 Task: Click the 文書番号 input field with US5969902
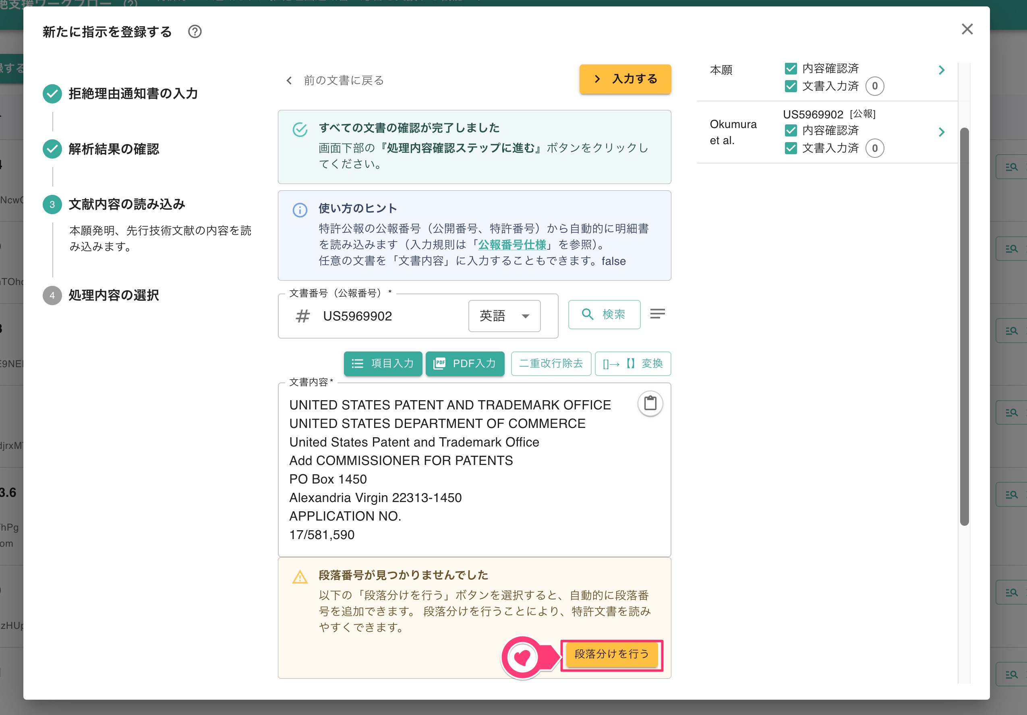click(389, 316)
